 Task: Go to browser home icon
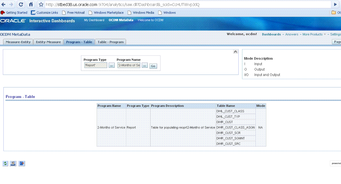point(31,4)
